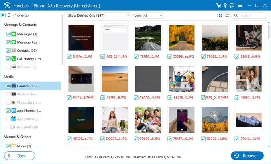Switch to detailed list view icon
The image size is (271, 164).
click(227, 15)
